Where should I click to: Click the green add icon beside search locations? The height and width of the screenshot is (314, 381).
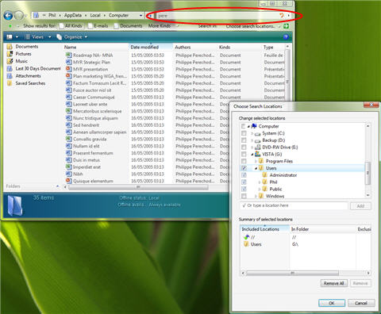coord(286,26)
